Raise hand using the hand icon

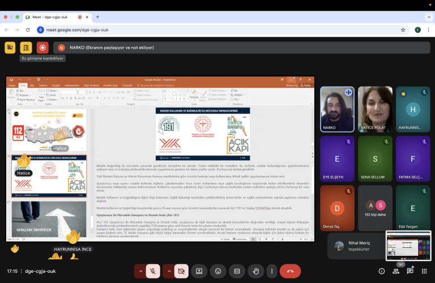(255, 271)
